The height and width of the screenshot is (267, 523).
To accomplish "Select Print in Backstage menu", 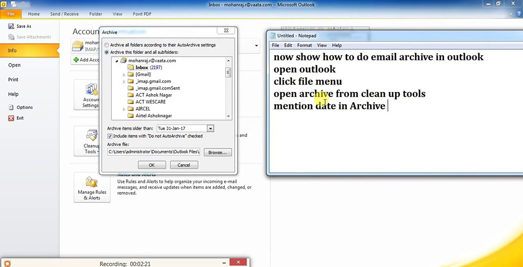I will tap(13, 79).
